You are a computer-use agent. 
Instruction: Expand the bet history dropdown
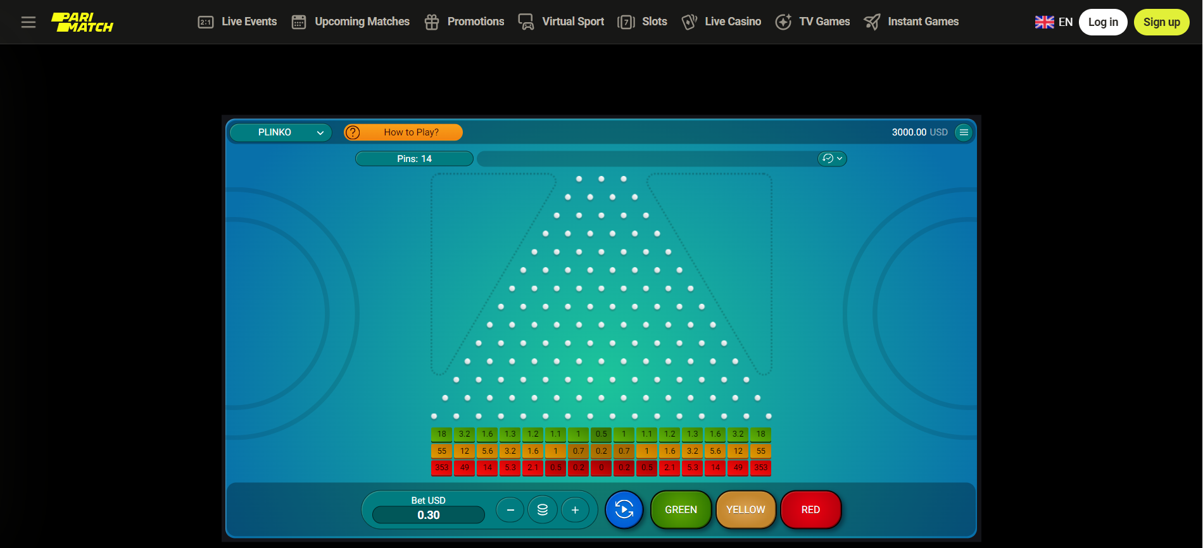(x=832, y=159)
